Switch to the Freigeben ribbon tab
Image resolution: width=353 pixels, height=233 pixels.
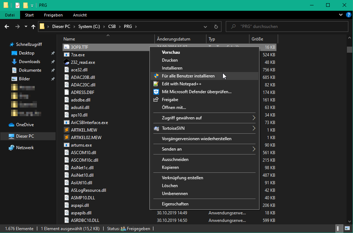[53, 15]
